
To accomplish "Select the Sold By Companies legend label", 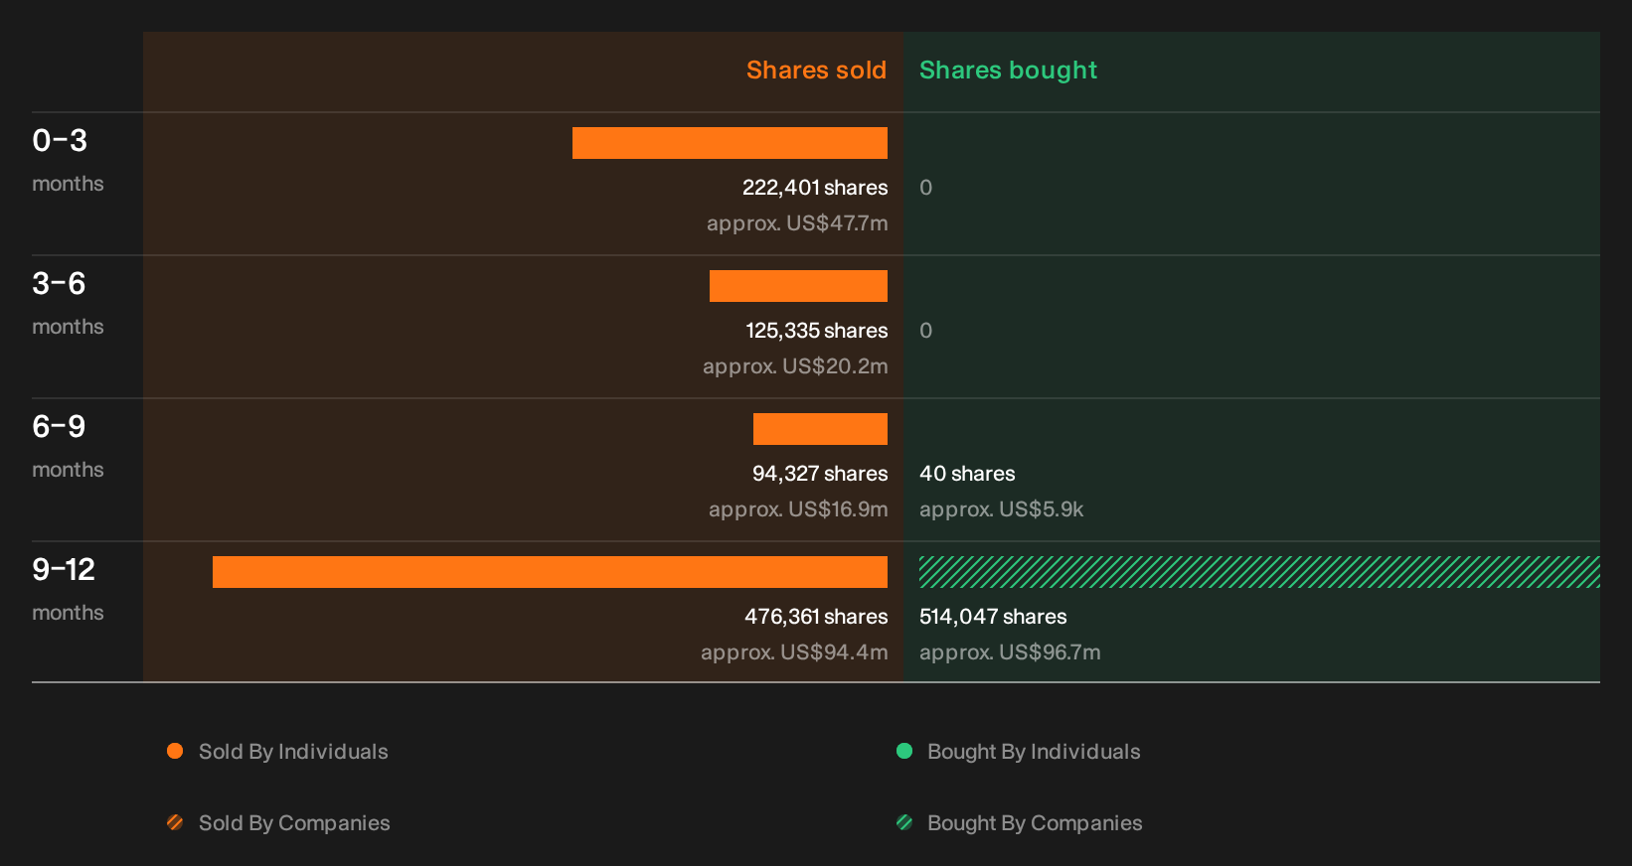I will click(x=294, y=823).
